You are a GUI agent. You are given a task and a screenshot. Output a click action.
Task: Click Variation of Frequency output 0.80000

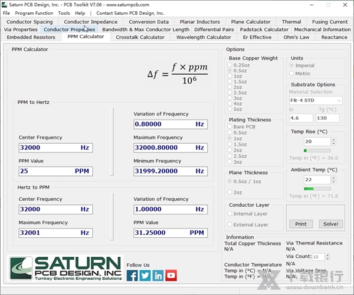point(171,124)
